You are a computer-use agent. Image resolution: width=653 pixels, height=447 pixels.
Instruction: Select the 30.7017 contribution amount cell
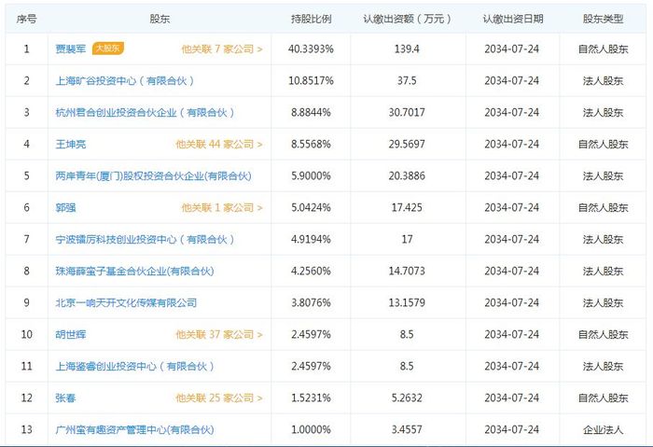[407, 113]
